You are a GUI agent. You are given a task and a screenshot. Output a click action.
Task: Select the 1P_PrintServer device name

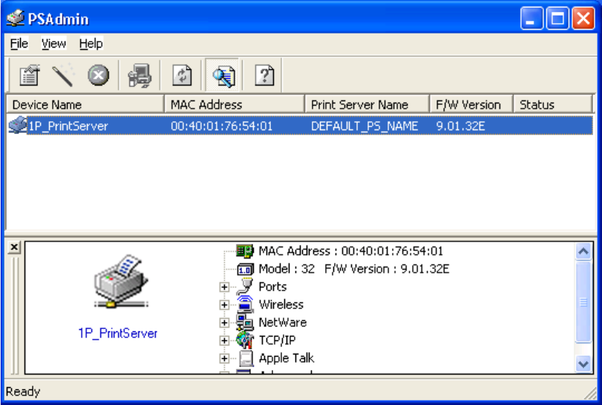point(68,126)
